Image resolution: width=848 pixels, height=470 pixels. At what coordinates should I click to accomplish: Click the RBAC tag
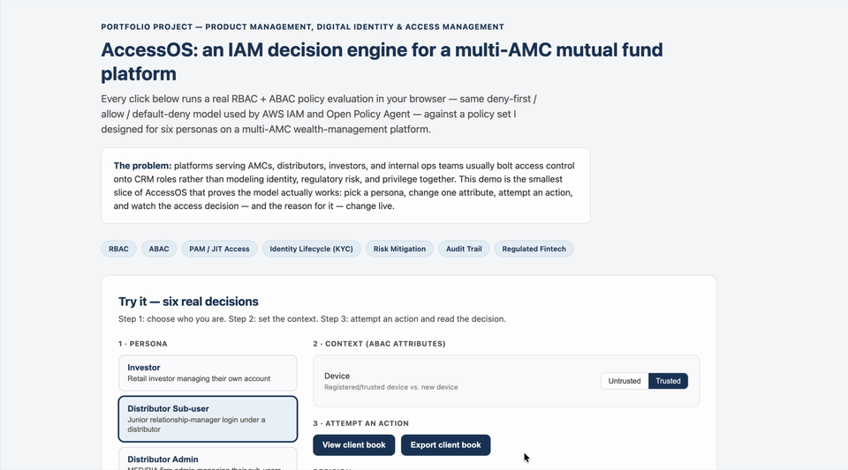click(118, 249)
